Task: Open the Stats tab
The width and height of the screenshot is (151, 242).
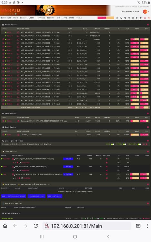Action: pos(71,18)
